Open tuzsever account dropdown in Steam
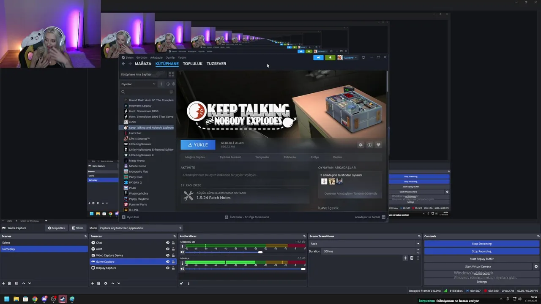 [x=347, y=57]
